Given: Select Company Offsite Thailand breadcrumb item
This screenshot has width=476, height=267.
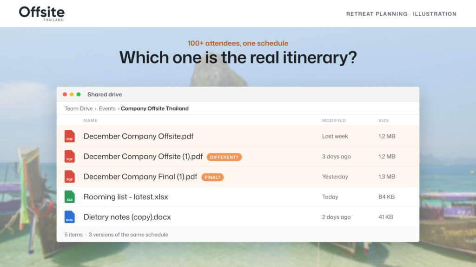Looking at the screenshot, I should point(154,108).
